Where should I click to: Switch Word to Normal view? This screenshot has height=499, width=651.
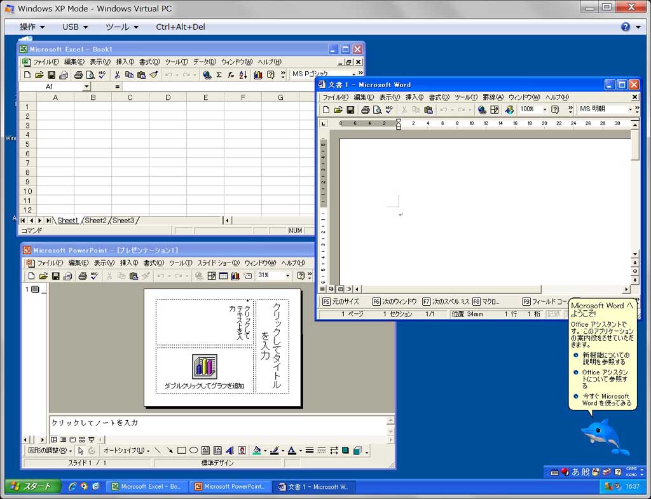click(322, 289)
